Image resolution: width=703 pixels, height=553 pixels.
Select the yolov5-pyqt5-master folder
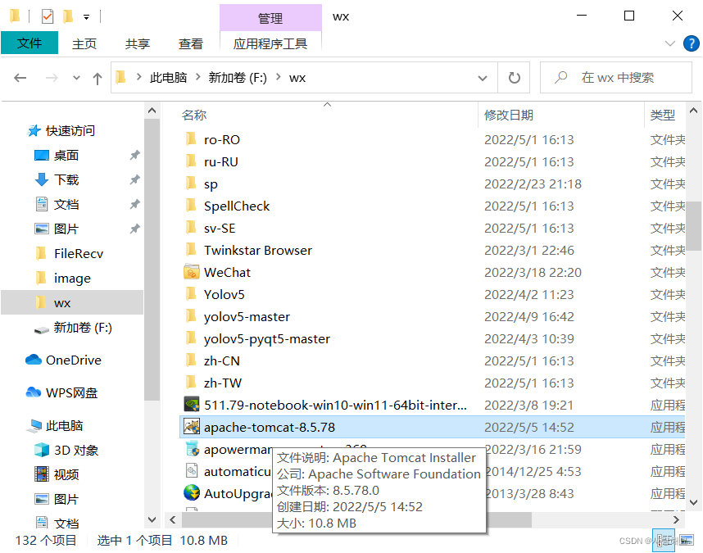click(x=267, y=339)
